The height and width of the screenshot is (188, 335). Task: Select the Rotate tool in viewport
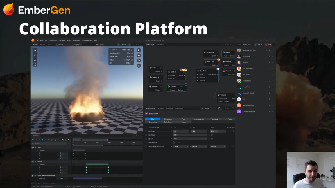click(35, 60)
